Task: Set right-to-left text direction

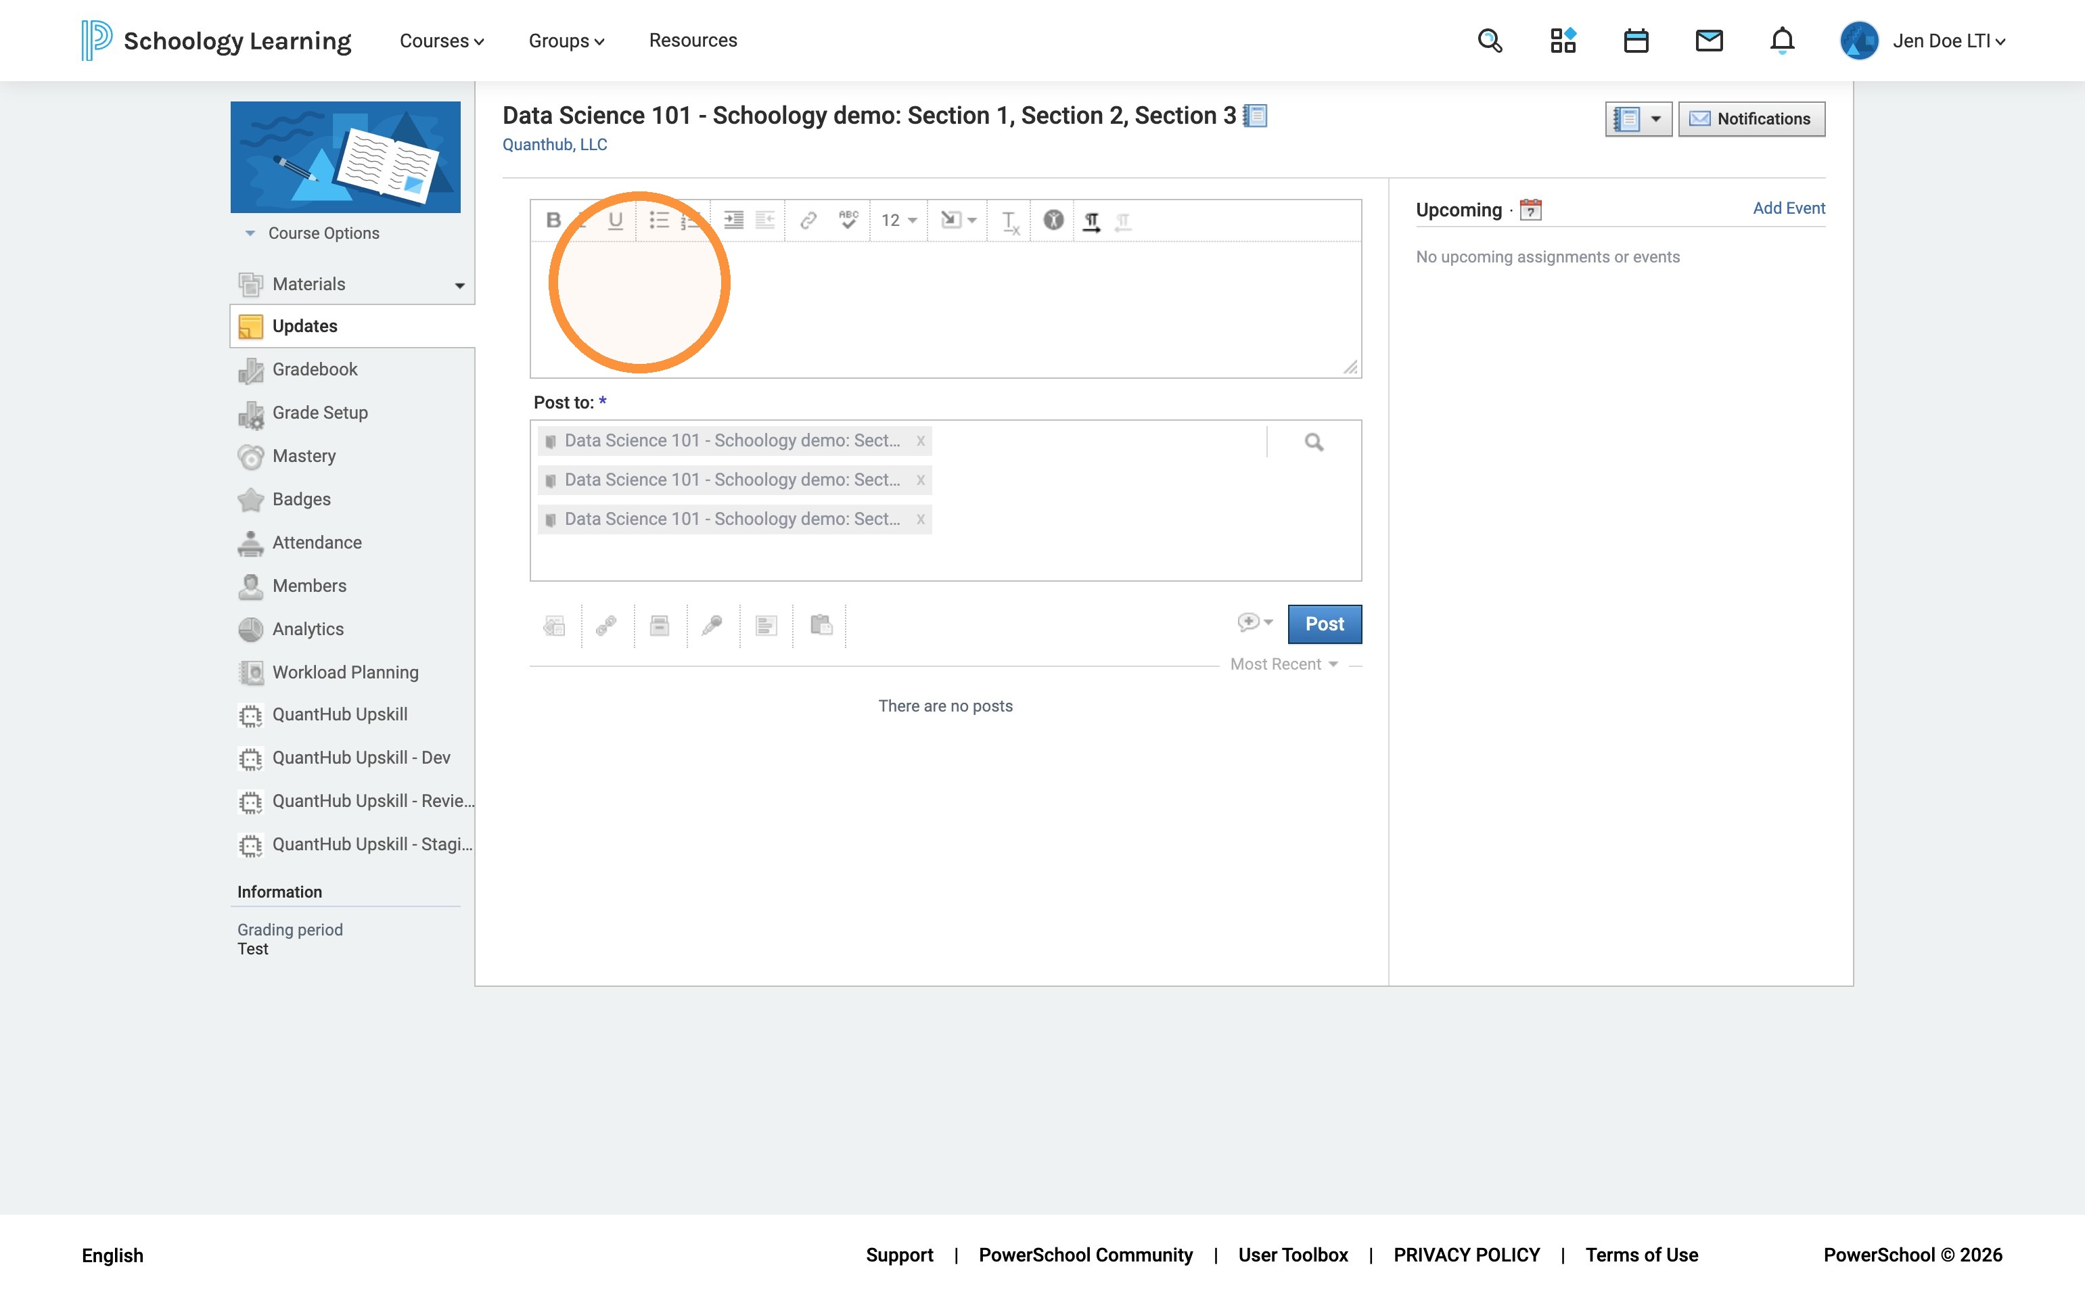Action: (x=1123, y=221)
